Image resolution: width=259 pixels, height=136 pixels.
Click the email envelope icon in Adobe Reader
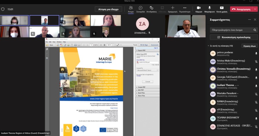(x=79, y=45)
